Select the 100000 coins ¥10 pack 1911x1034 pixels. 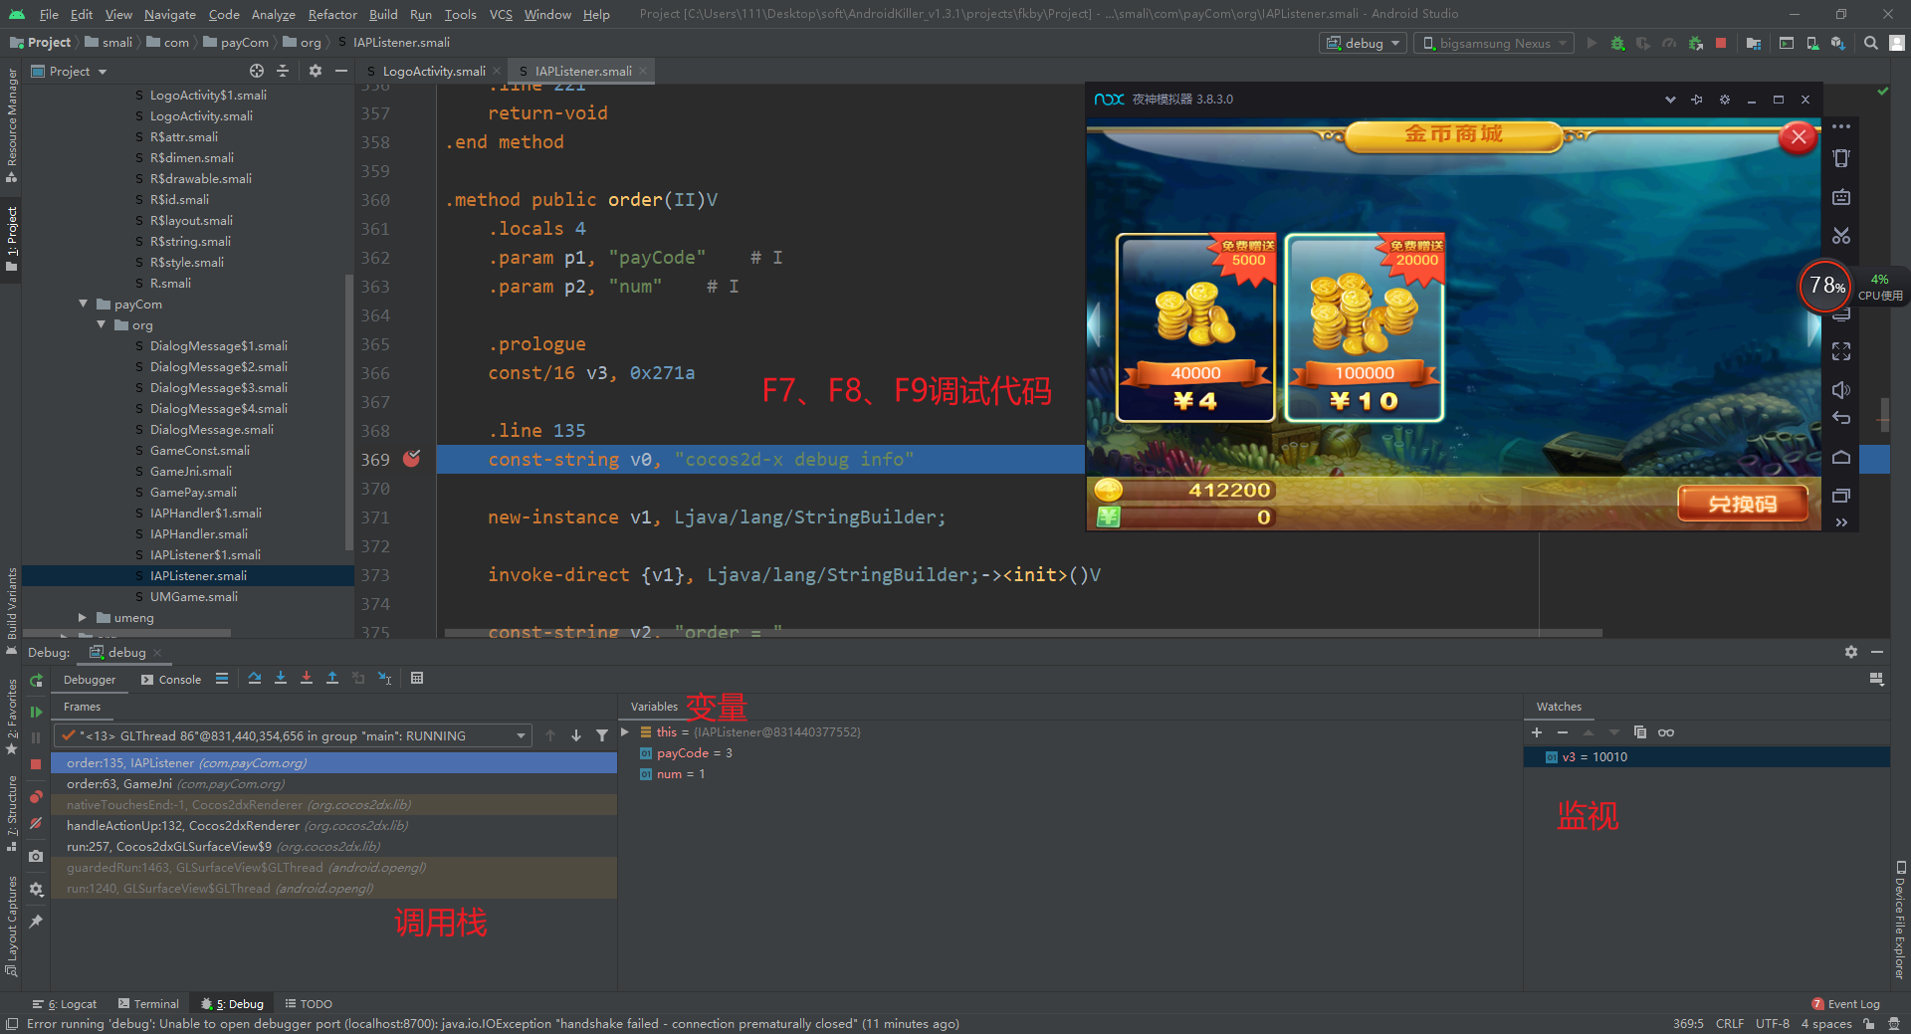[x=1365, y=327]
